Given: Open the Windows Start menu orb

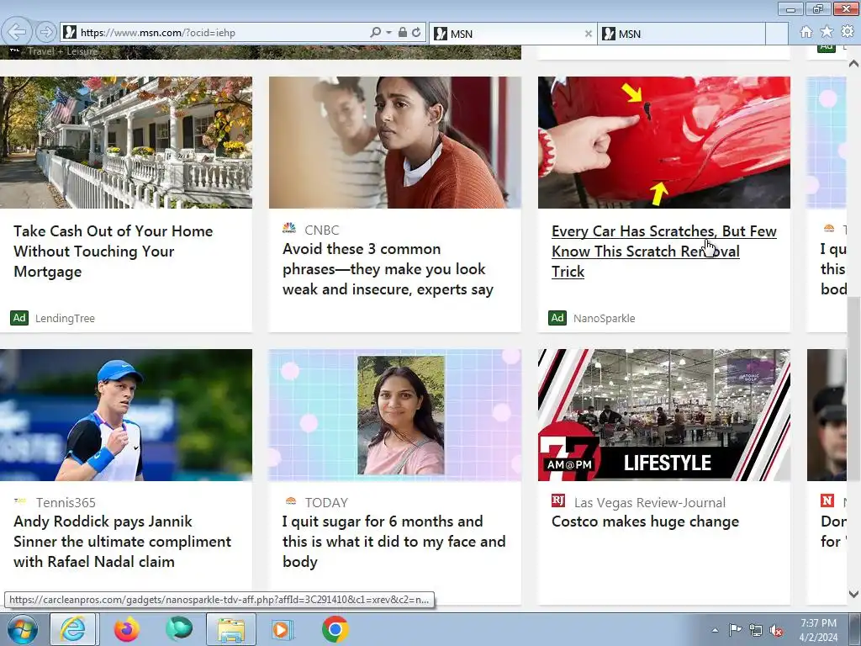Looking at the screenshot, I should 23,629.
